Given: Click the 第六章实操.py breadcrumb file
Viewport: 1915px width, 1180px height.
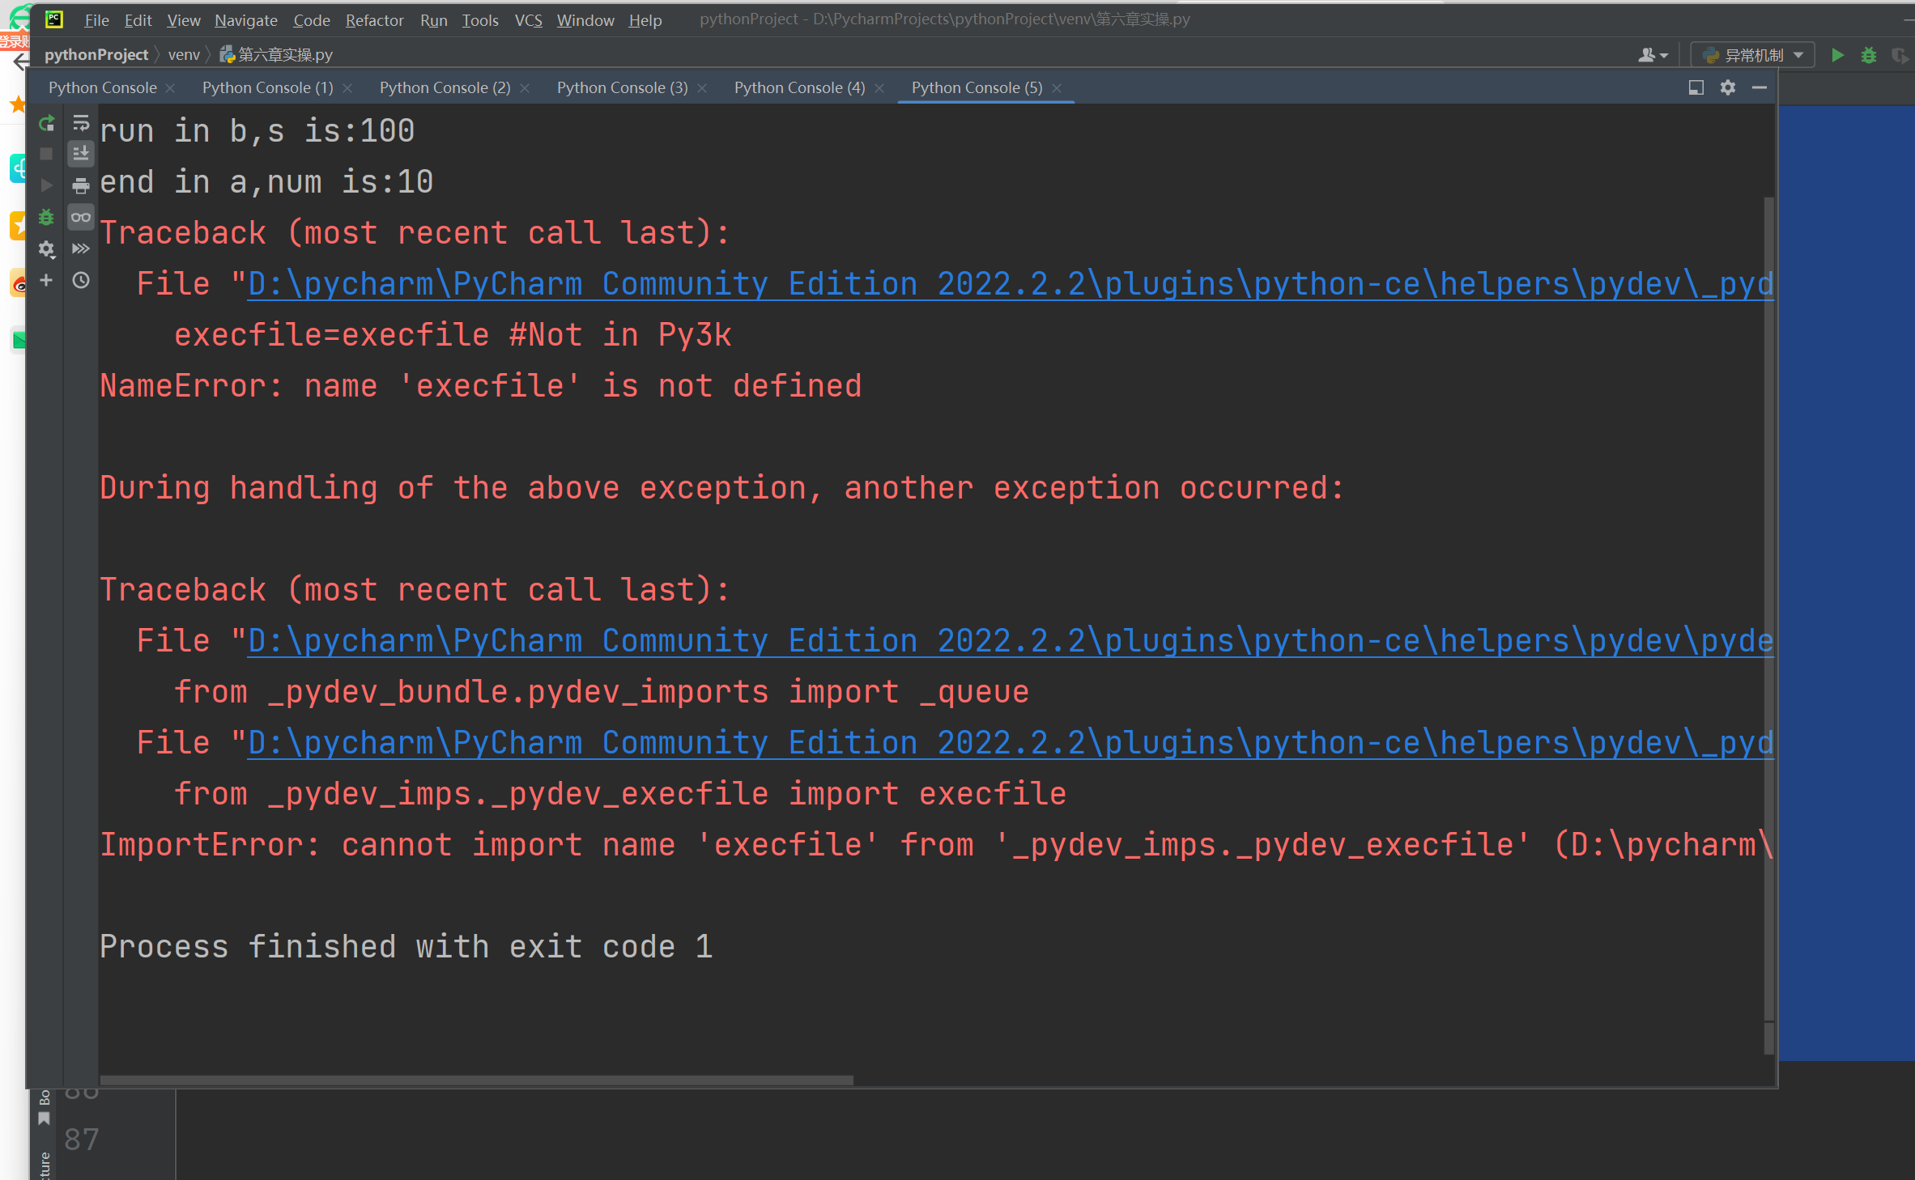Looking at the screenshot, I should 276,54.
